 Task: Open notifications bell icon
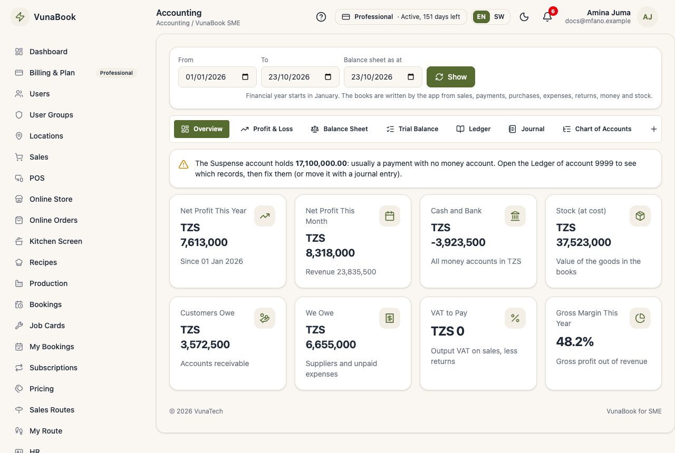[x=547, y=17]
